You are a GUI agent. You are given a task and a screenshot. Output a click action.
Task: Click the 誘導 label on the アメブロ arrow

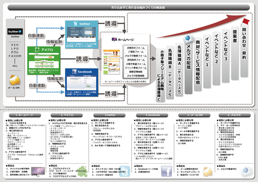tap(82, 59)
